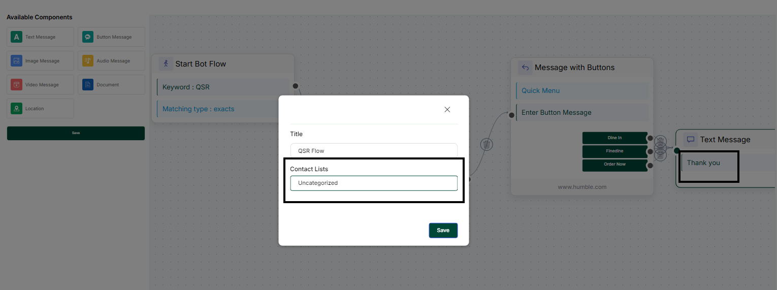
Task: Select the Keyword : QSR row
Action: [223, 87]
